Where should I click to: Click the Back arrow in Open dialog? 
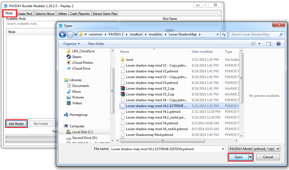click(62, 34)
